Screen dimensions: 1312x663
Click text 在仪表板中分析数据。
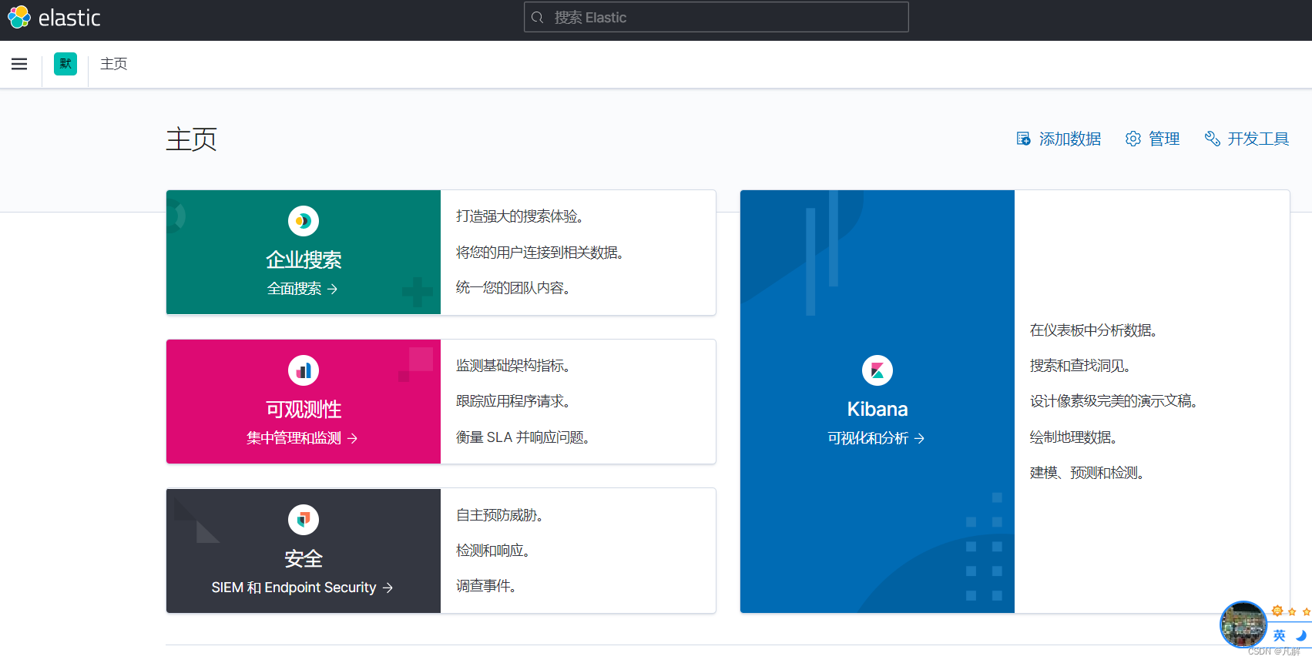click(1095, 330)
